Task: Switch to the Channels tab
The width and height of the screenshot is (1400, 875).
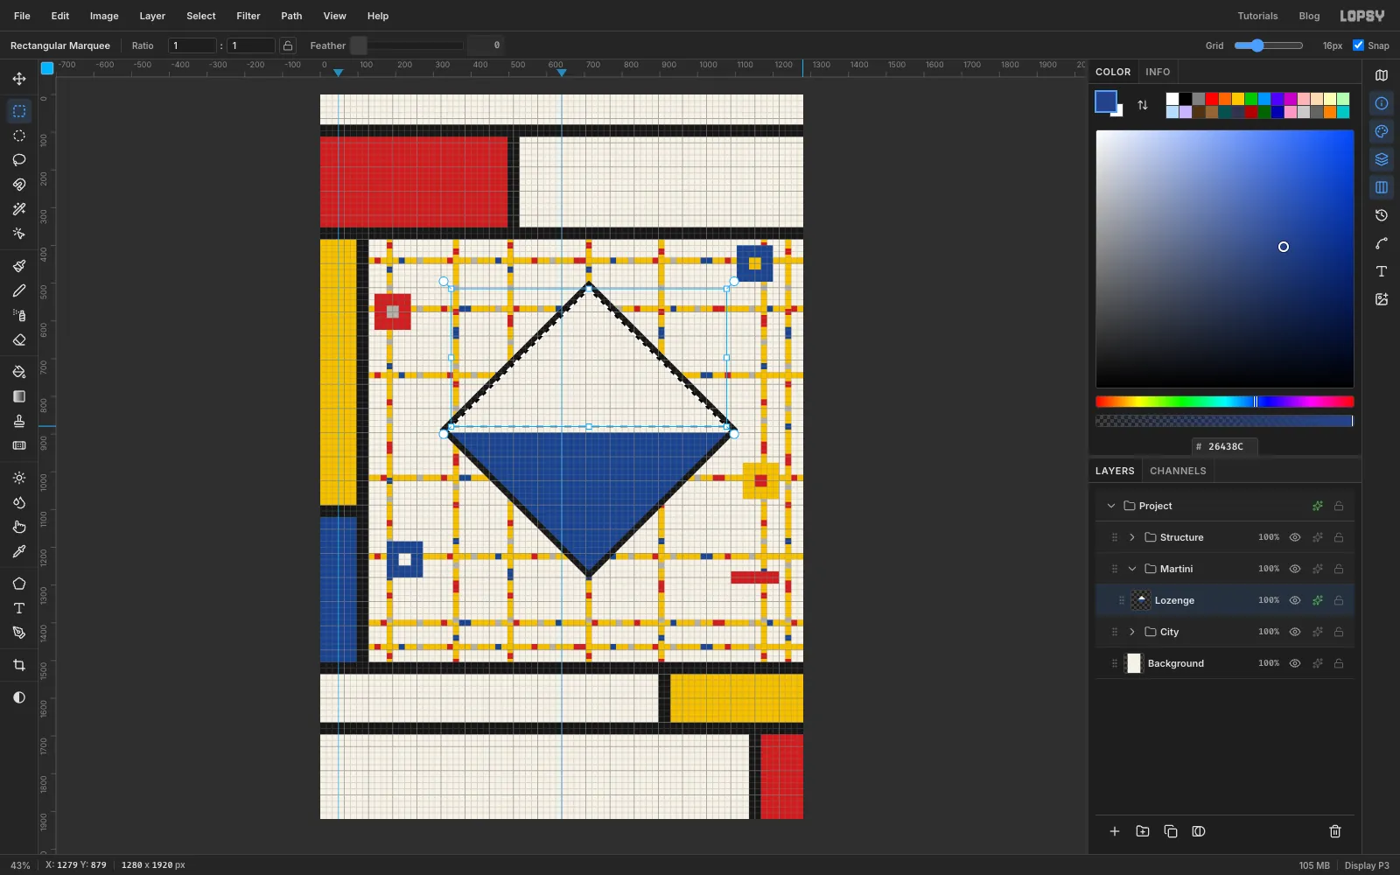Action: pyautogui.click(x=1178, y=471)
